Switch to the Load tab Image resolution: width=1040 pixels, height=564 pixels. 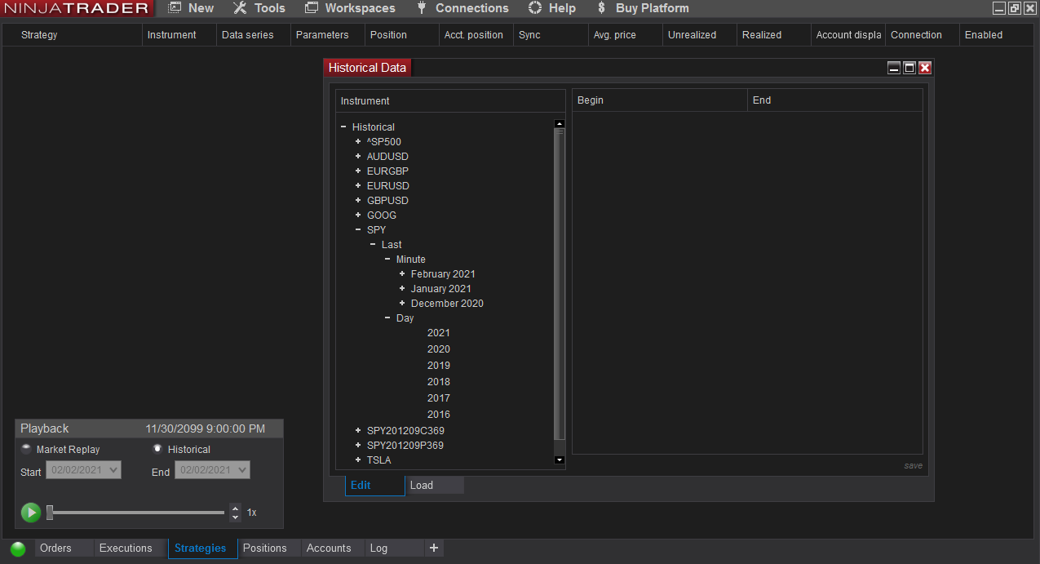(422, 486)
